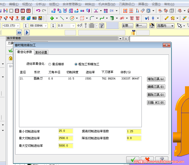Expand dropdown arrow next to circle tool
The image size is (189, 165).
pos(77,18)
